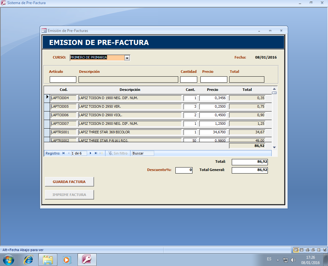Open the CURSO course dropdown
328x266 pixels.
[127, 58]
